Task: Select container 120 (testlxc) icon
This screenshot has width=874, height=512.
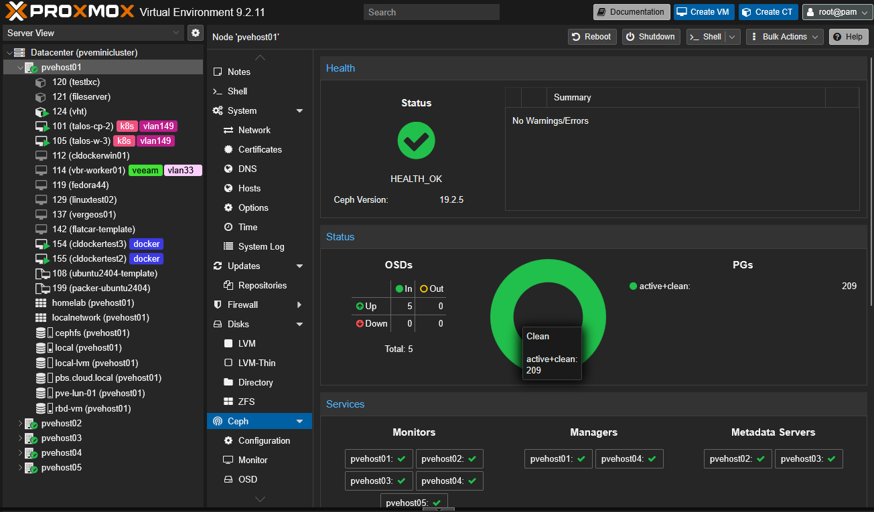Action: point(41,82)
